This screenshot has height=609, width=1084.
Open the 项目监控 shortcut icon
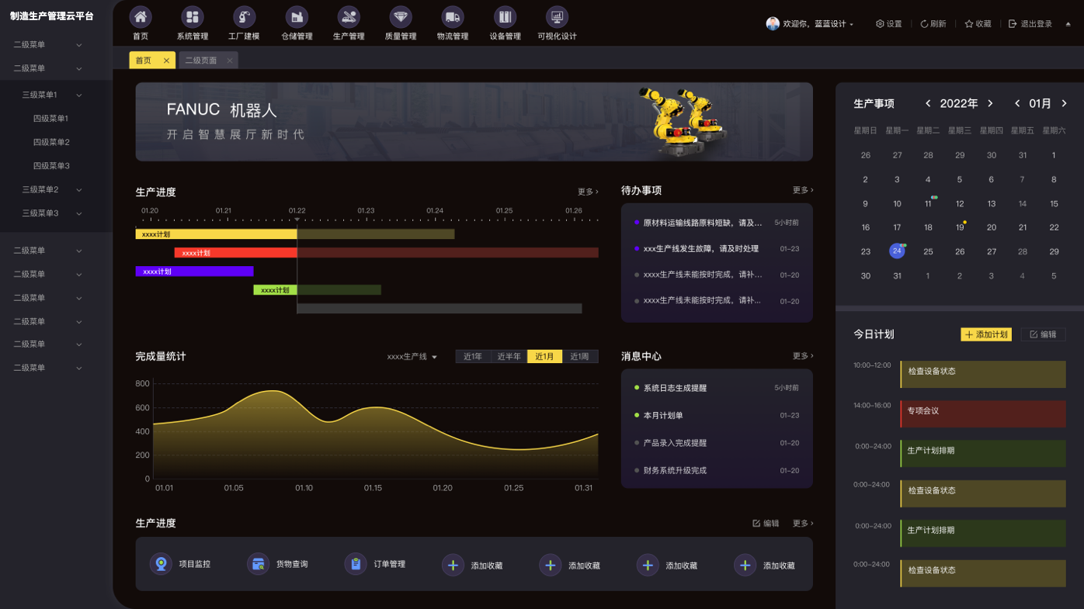[x=162, y=564]
